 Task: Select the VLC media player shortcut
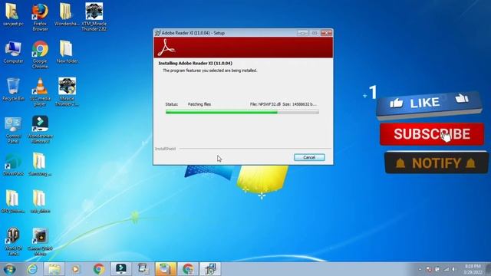(40, 92)
